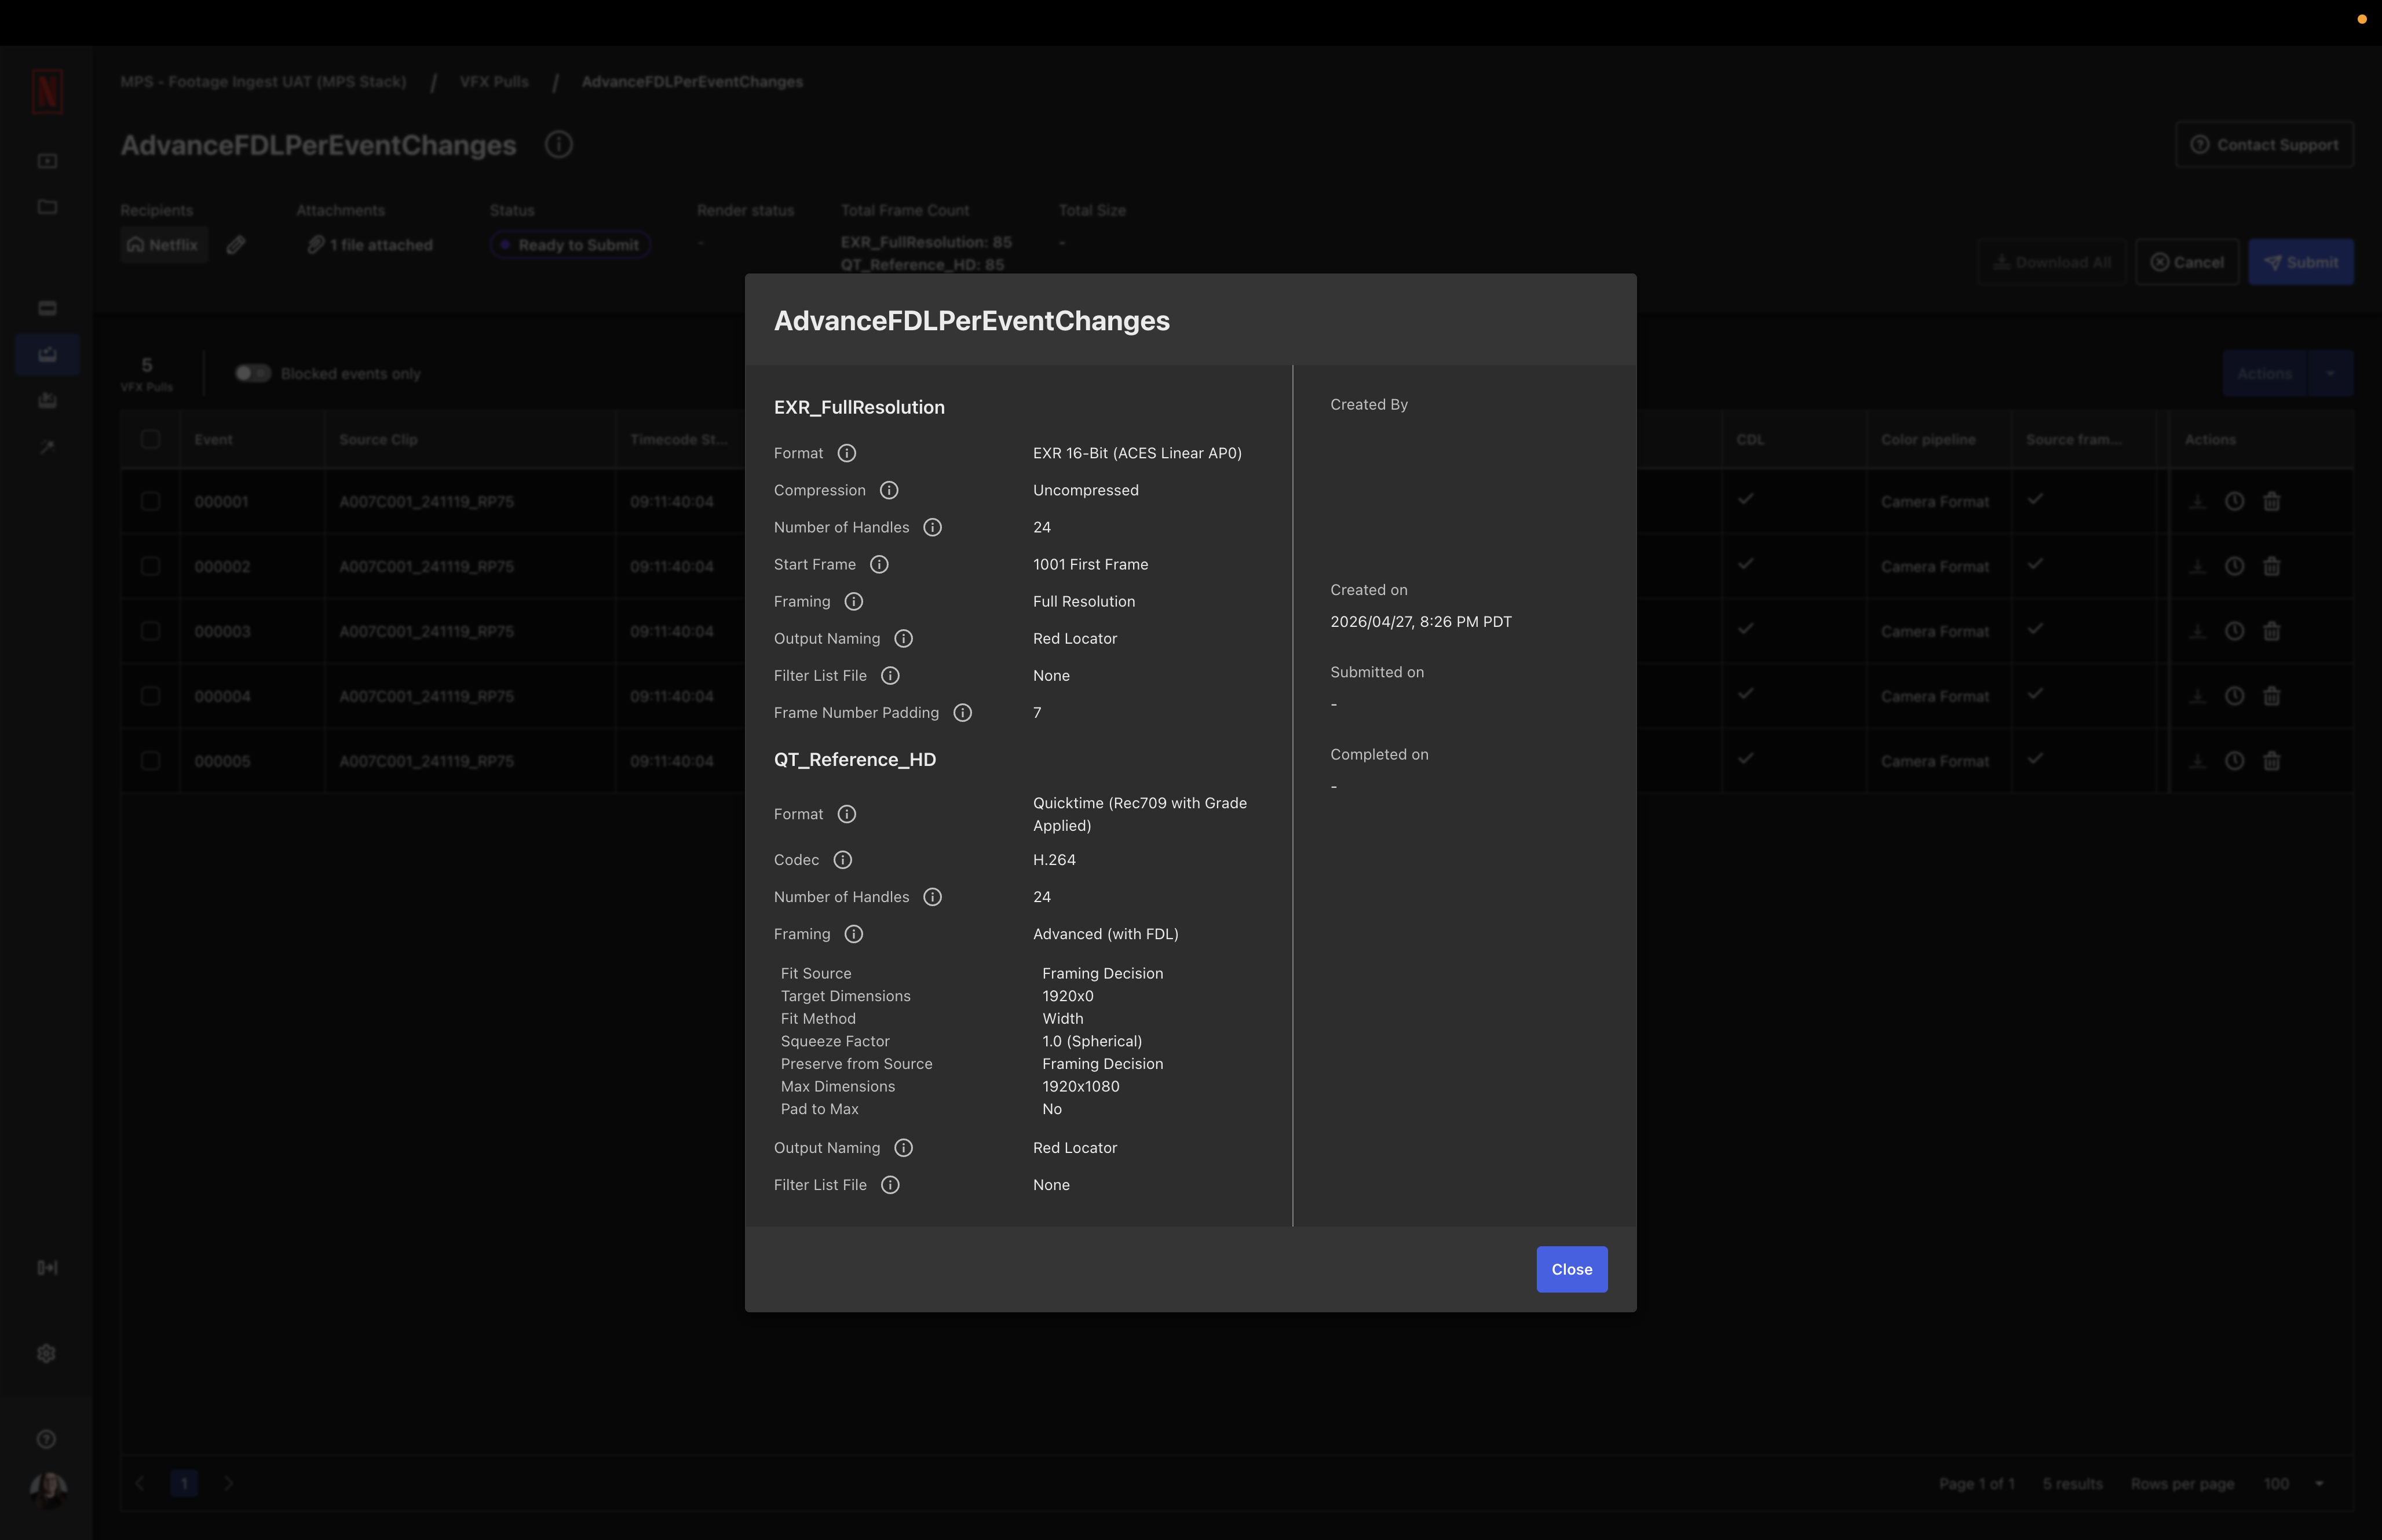The width and height of the screenshot is (2382, 1540).
Task: Check the event 000001 row
Action: pos(151,501)
